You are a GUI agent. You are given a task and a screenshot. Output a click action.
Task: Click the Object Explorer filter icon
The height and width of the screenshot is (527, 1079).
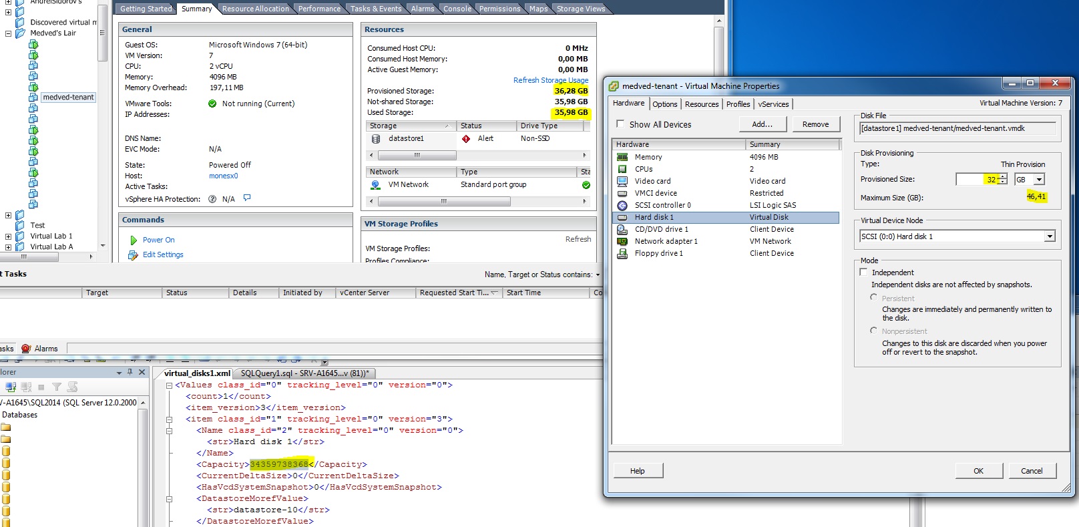coord(57,387)
